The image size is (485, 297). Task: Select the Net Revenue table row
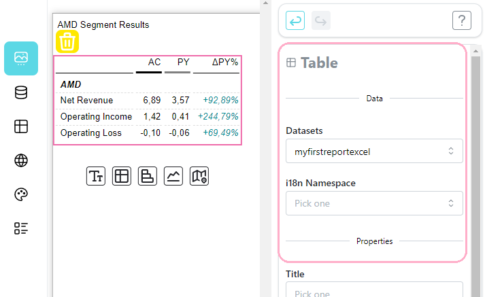148,100
